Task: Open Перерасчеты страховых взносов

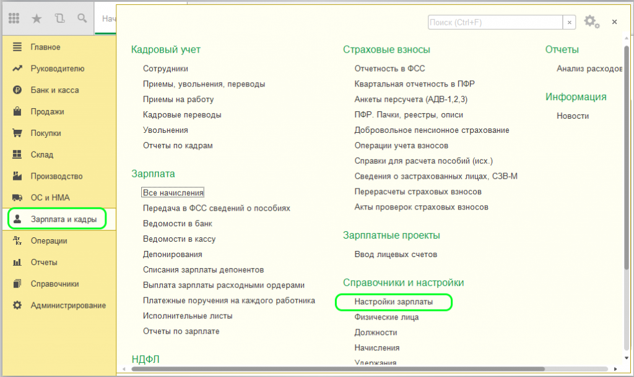Action: pyautogui.click(x=418, y=192)
